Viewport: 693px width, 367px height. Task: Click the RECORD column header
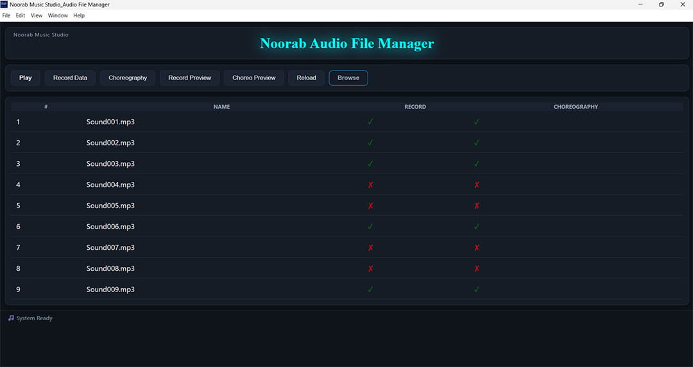pyautogui.click(x=415, y=107)
